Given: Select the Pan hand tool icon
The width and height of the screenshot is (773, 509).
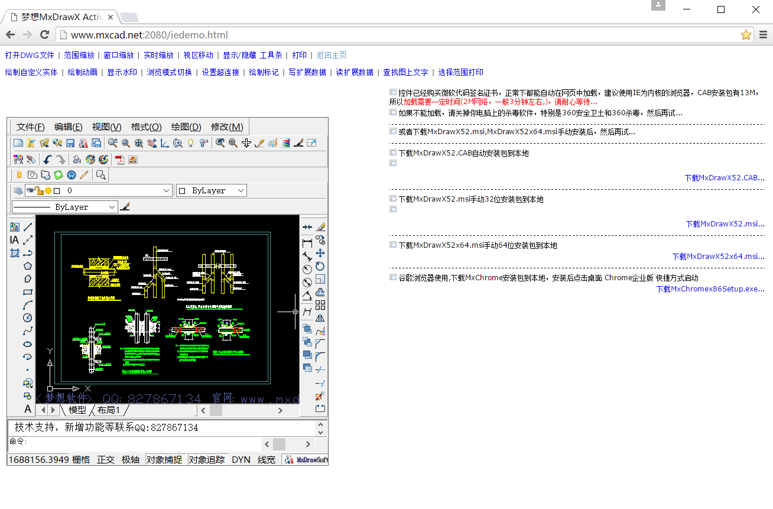Looking at the screenshot, I should coord(152,143).
